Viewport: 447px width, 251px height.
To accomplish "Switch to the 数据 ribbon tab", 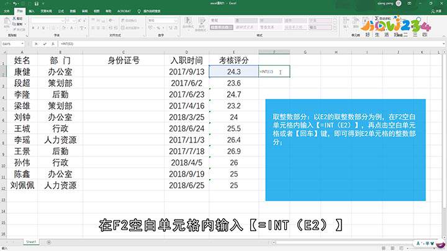I will [73, 11].
